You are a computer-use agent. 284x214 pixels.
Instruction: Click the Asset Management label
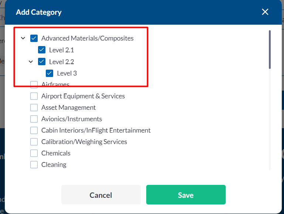(69, 108)
